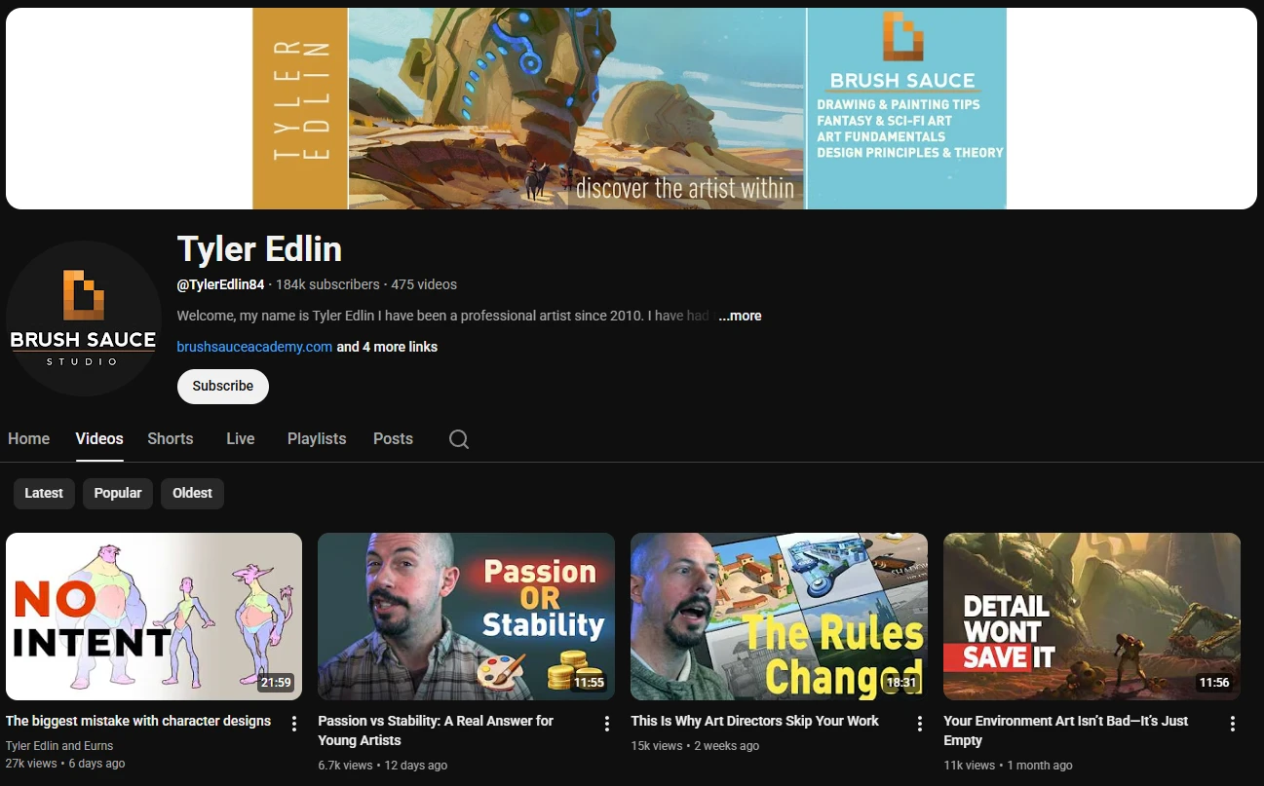Open three-dot menu for Art Directors video
The height and width of the screenshot is (786, 1264).
pyautogui.click(x=919, y=724)
